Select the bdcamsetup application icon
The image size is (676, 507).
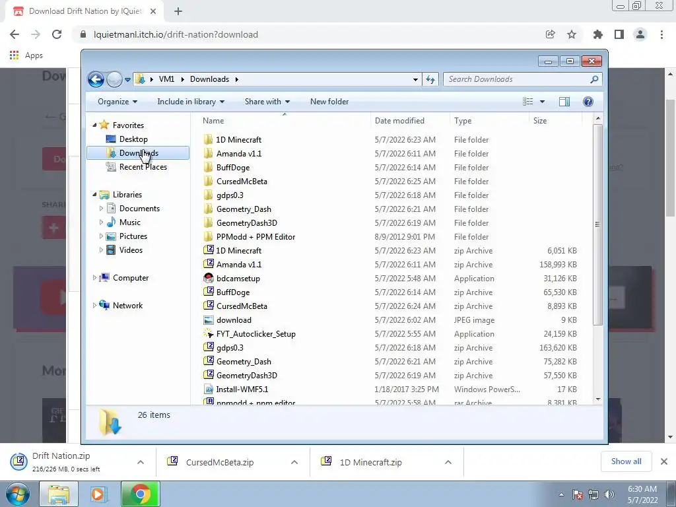208,278
